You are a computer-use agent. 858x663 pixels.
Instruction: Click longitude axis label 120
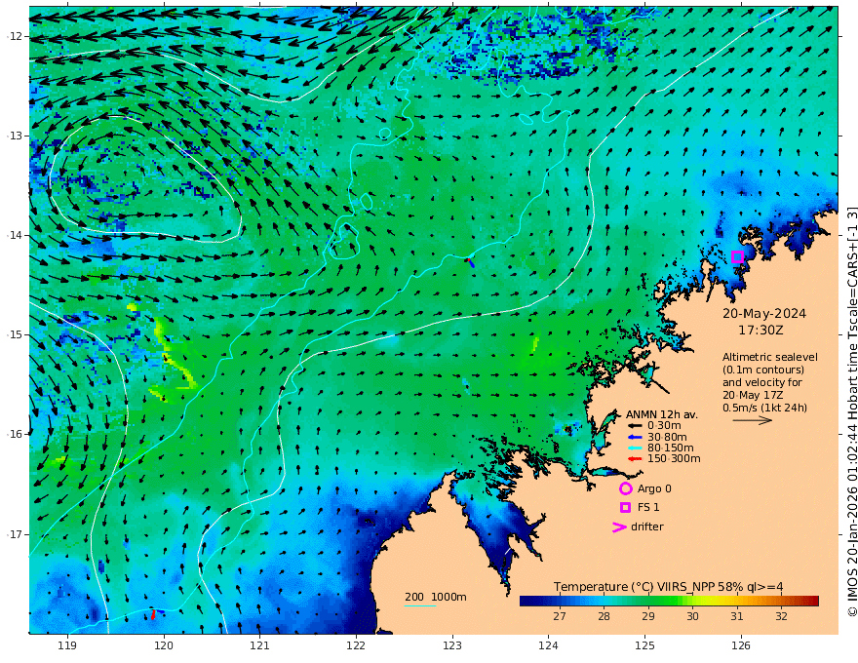point(164,646)
